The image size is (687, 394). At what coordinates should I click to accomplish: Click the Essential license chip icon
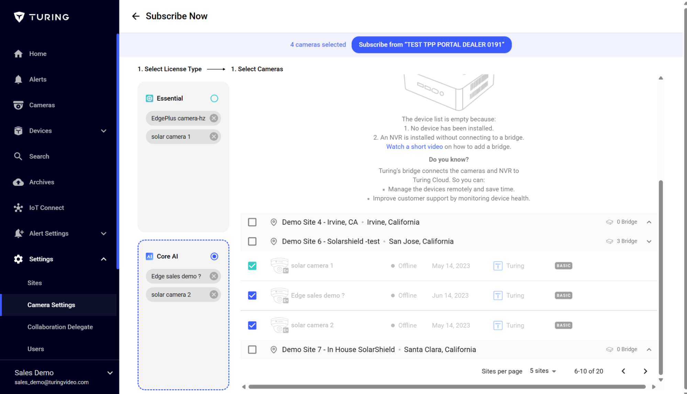[149, 99]
